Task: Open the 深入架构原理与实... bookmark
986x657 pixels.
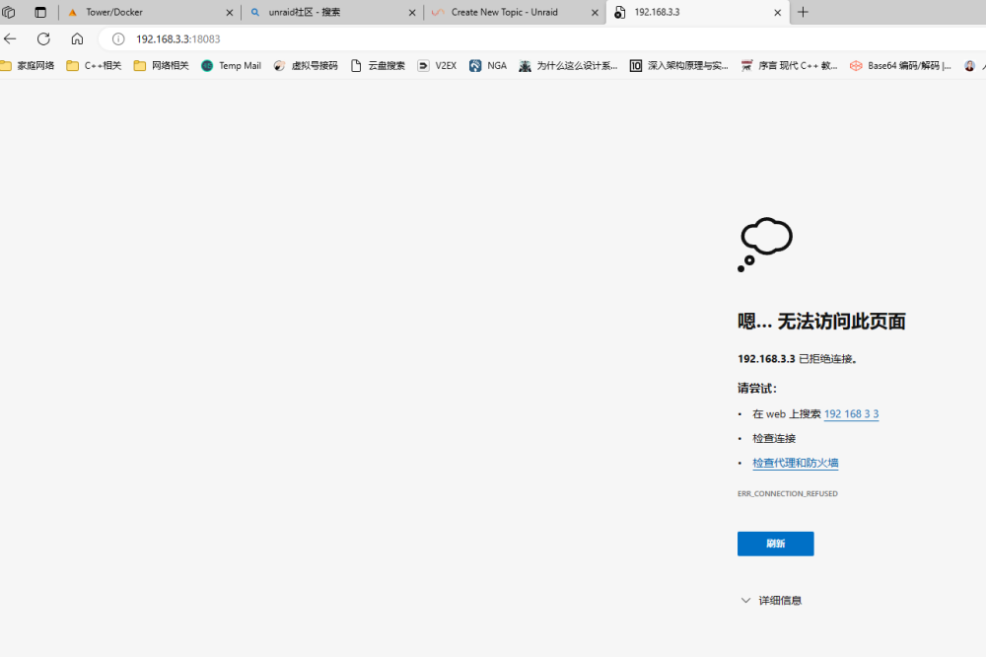Action: [679, 65]
